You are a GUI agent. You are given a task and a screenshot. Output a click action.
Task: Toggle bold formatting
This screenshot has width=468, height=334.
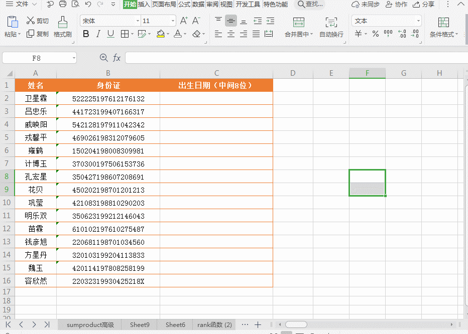pyautogui.click(x=86, y=34)
